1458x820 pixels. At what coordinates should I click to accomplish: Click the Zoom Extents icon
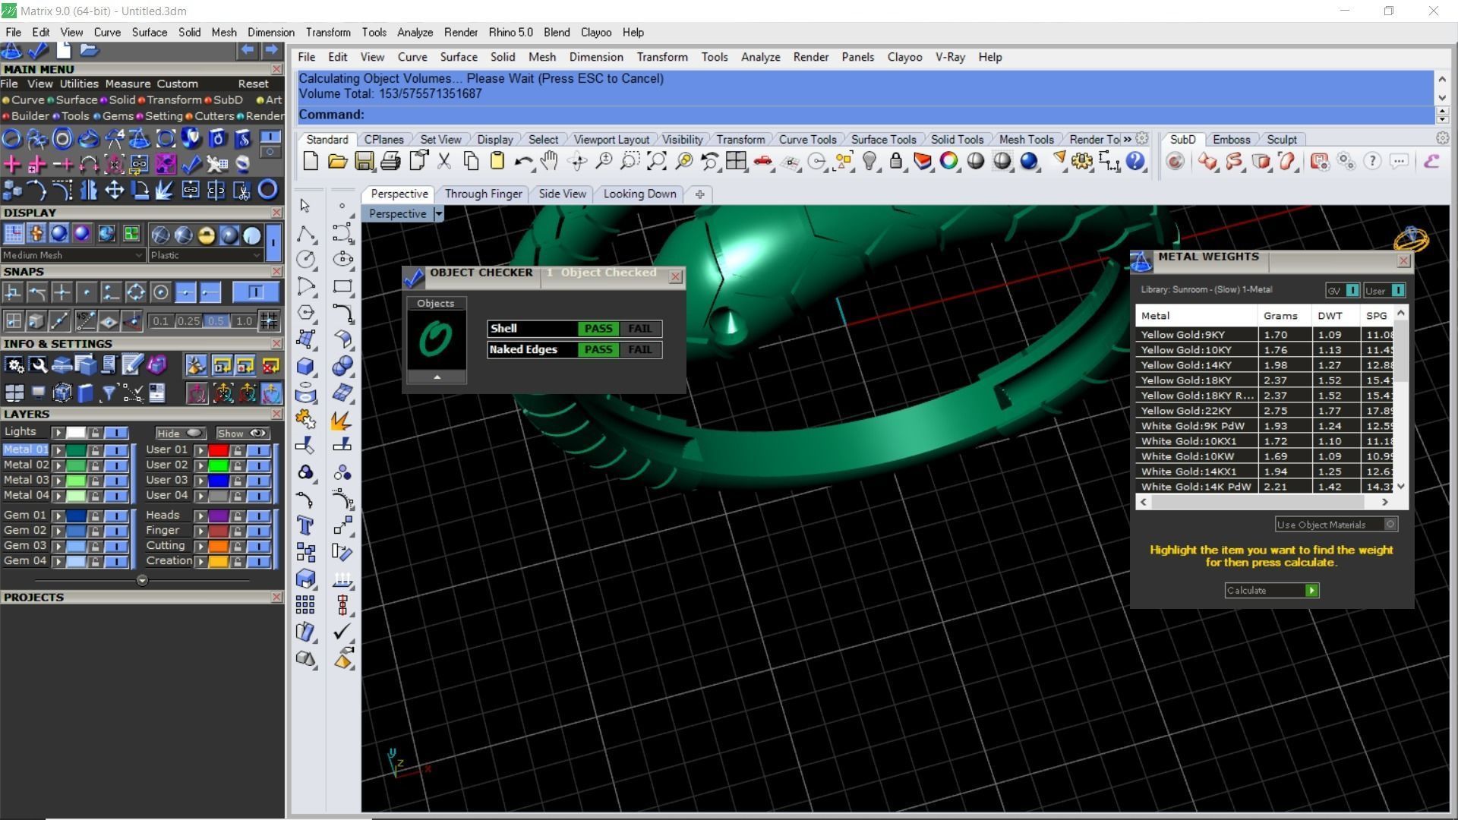[657, 161]
